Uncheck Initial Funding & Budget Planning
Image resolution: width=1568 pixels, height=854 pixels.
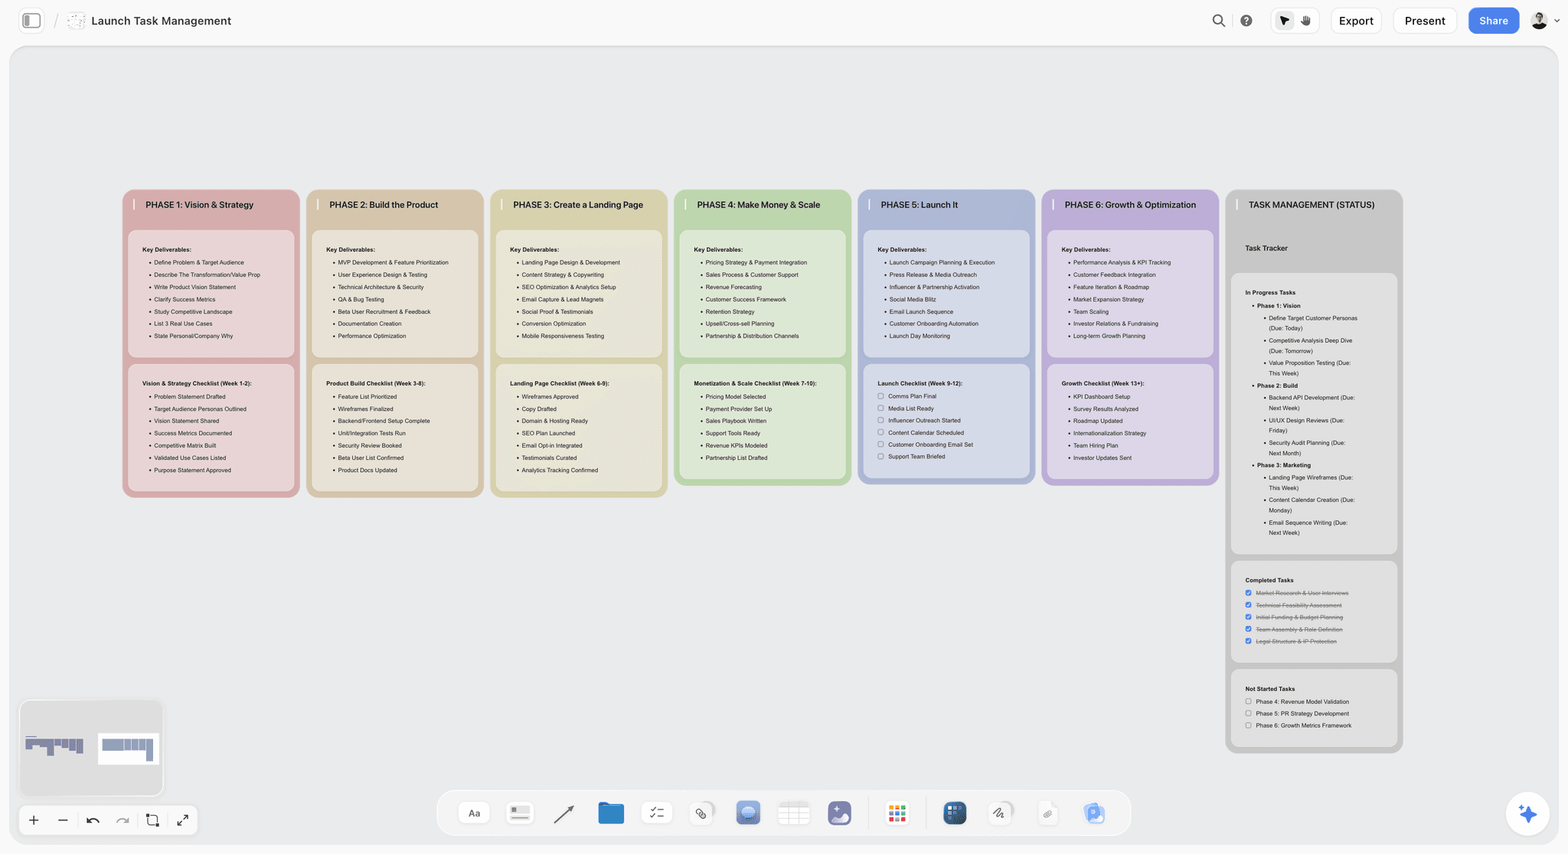coord(1248,617)
